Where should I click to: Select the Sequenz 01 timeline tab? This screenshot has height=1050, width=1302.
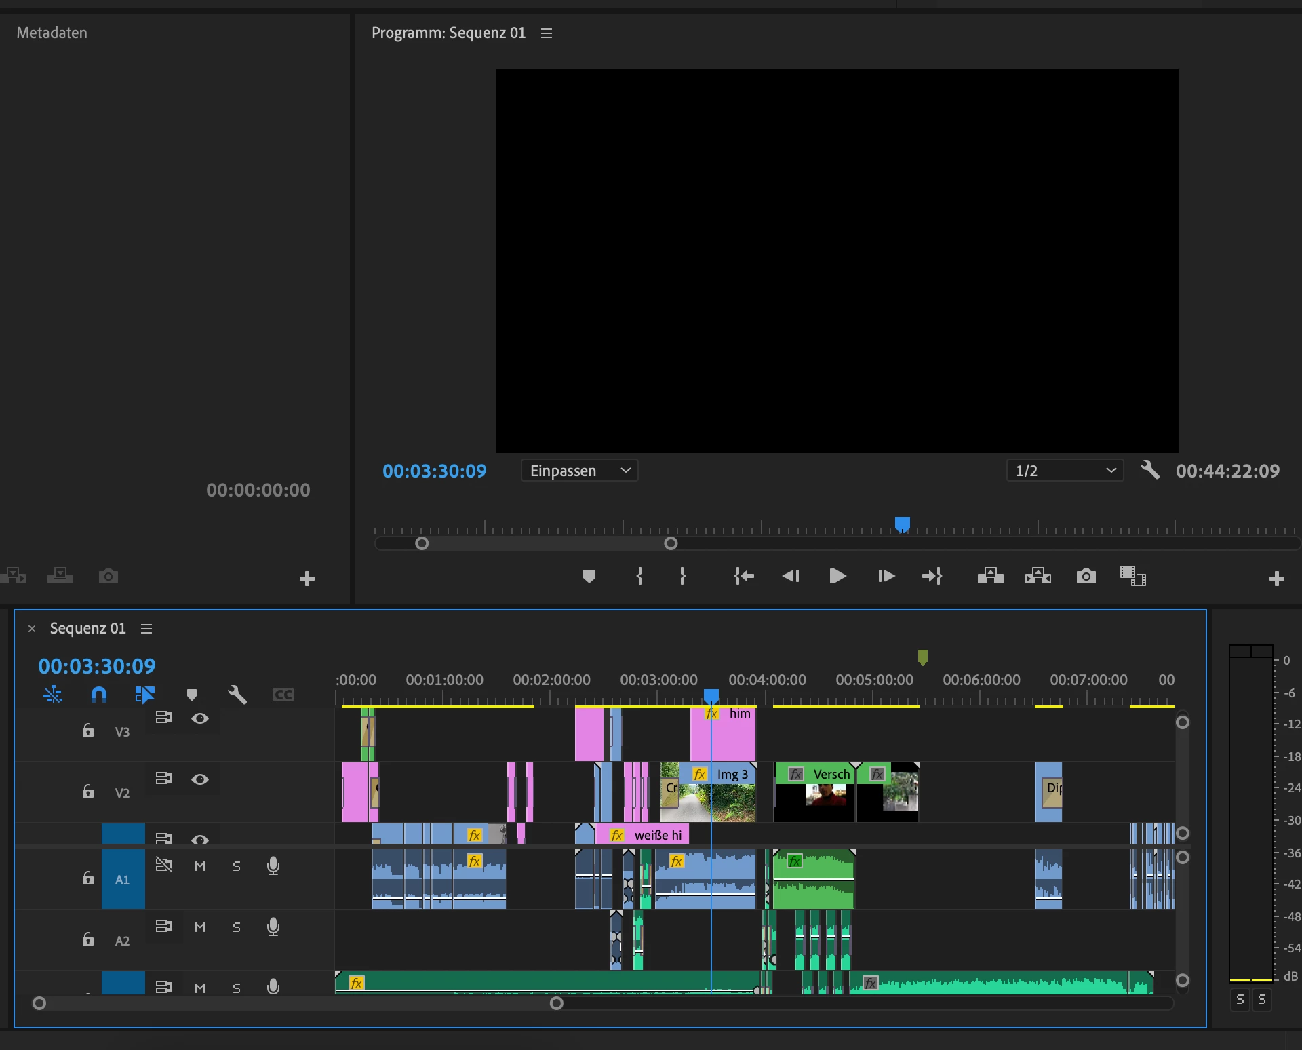[x=87, y=629]
